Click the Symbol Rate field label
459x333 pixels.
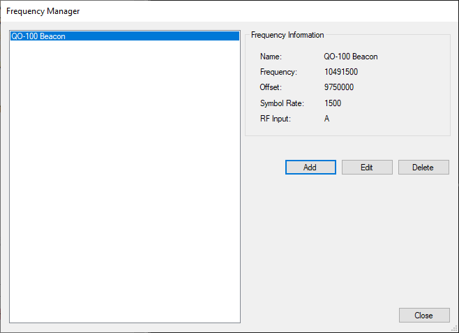coord(282,103)
